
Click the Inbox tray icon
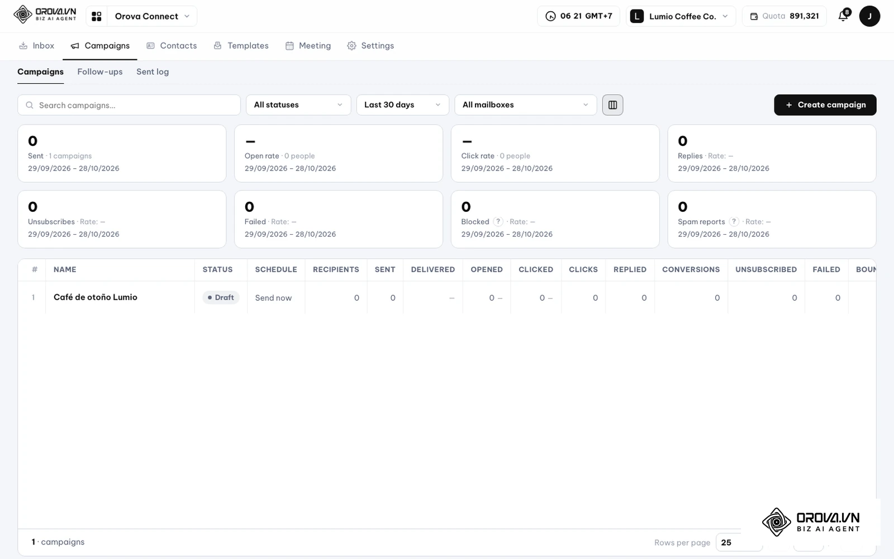23,46
